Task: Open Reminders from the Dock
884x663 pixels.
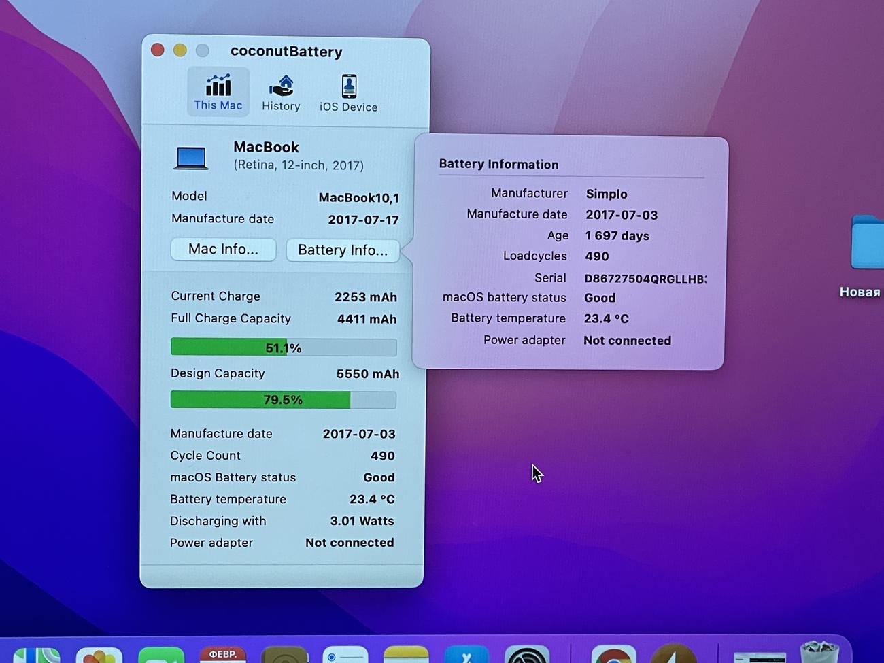Action: tap(345, 654)
